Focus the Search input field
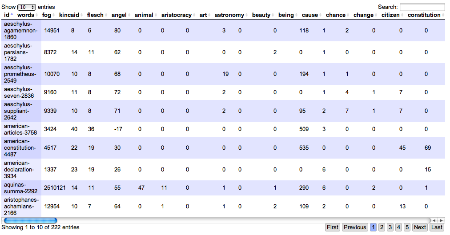Image resolution: width=450 pixels, height=235 pixels. pos(422,7)
